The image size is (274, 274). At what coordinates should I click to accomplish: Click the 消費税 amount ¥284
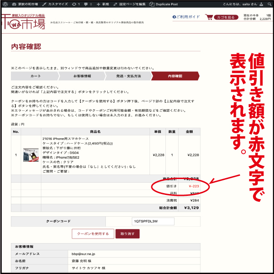194,200
